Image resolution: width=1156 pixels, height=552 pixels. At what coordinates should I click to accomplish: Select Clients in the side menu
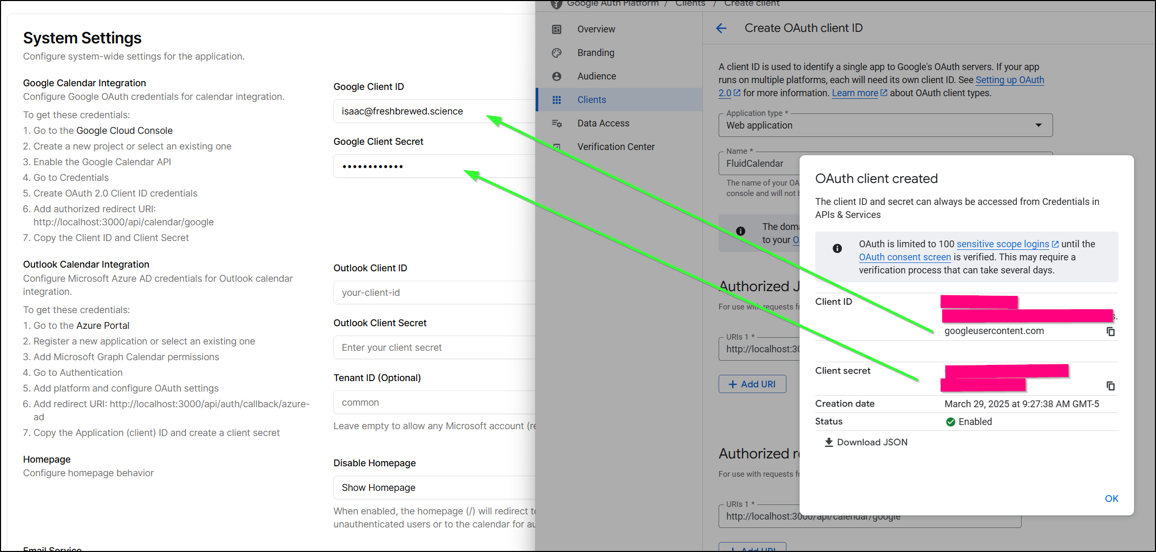[592, 100]
